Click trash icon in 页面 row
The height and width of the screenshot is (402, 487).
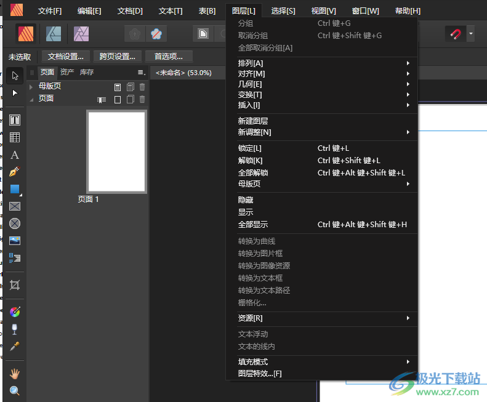[x=142, y=99]
